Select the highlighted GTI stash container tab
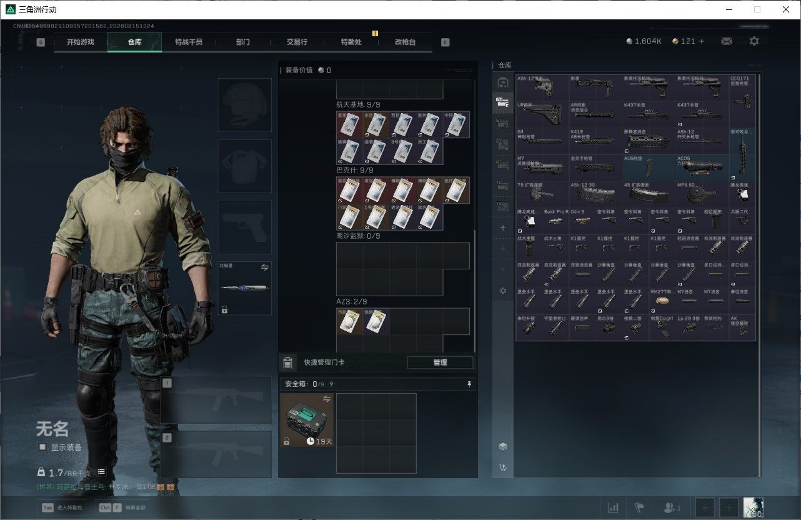Screen dimensions: 801x520 (503, 102)
